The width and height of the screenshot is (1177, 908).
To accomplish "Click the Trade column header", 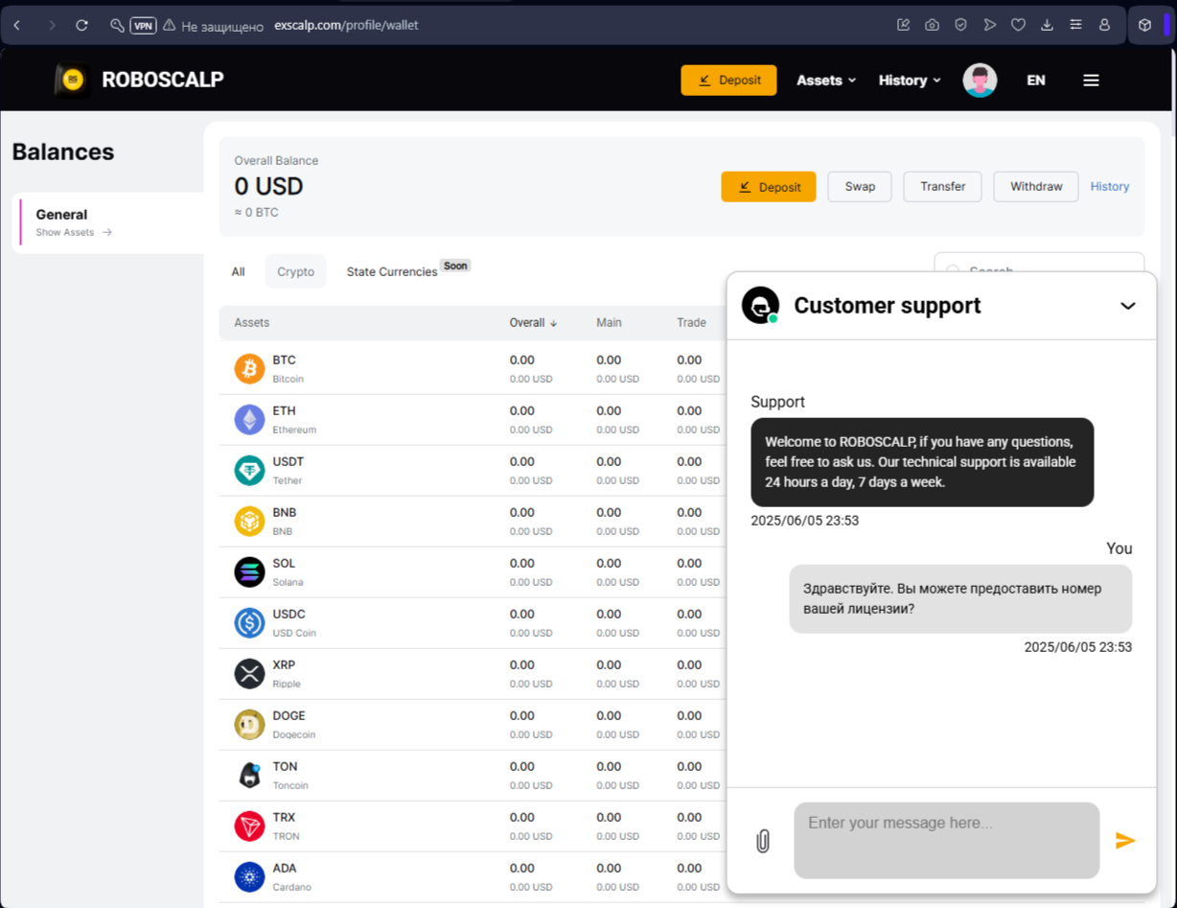I will point(691,323).
